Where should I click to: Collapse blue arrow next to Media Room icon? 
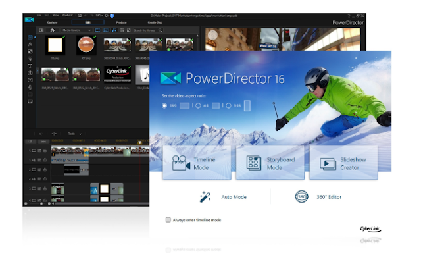click(x=35, y=37)
